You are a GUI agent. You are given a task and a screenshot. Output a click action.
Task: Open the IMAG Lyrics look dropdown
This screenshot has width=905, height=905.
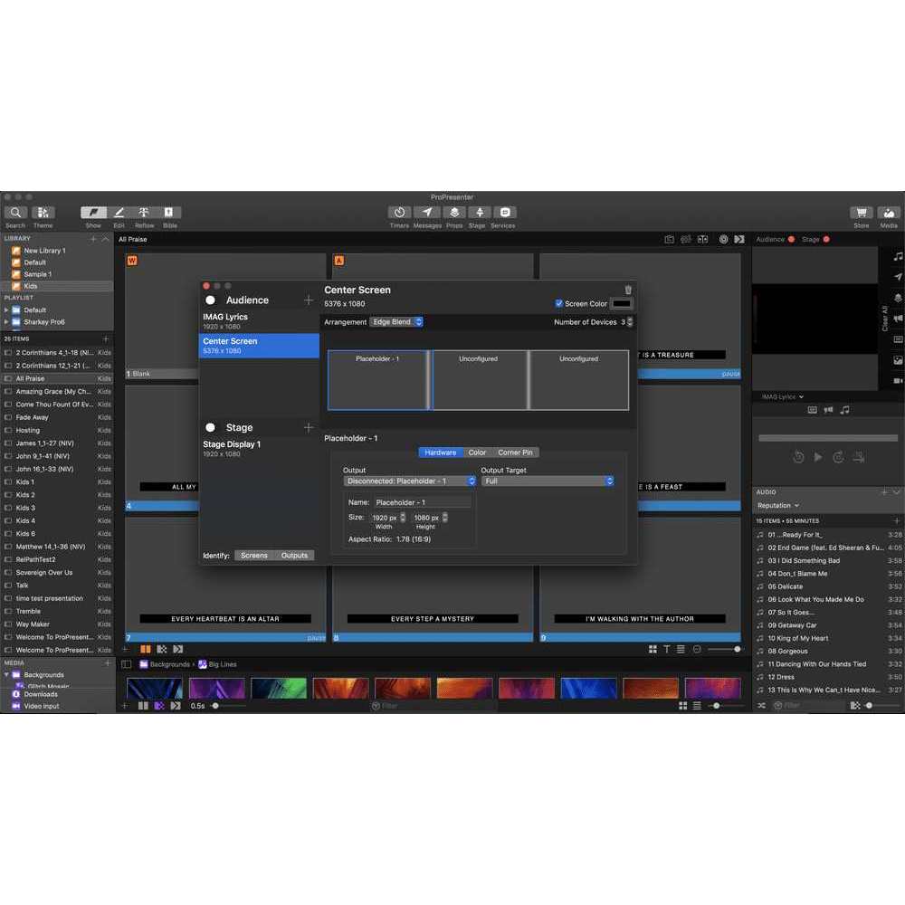(782, 397)
